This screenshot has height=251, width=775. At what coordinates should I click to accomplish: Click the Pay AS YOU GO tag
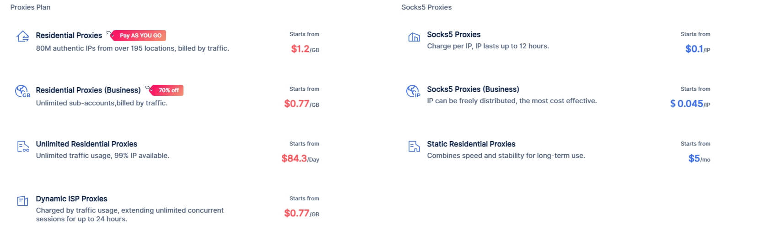click(140, 36)
